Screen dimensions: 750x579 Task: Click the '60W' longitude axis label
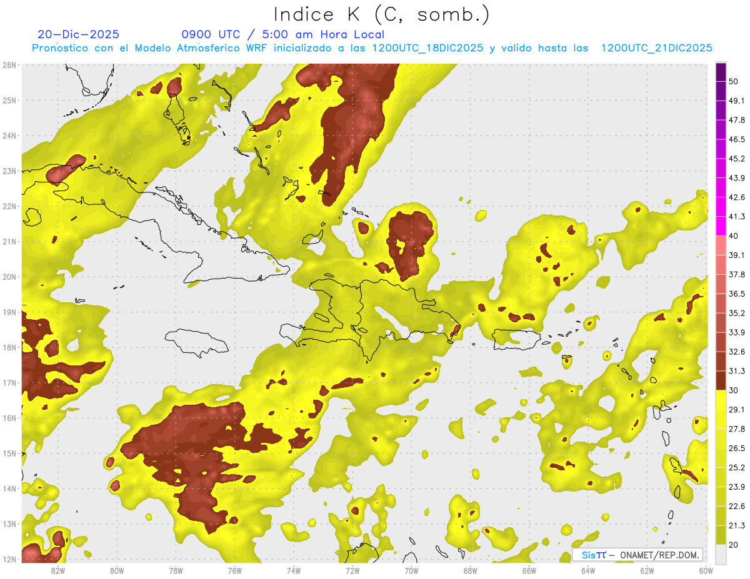(706, 571)
